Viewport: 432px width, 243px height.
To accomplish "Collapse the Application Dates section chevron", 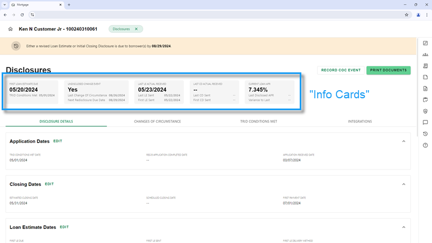I will pyautogui.click(x=403, y=141).
